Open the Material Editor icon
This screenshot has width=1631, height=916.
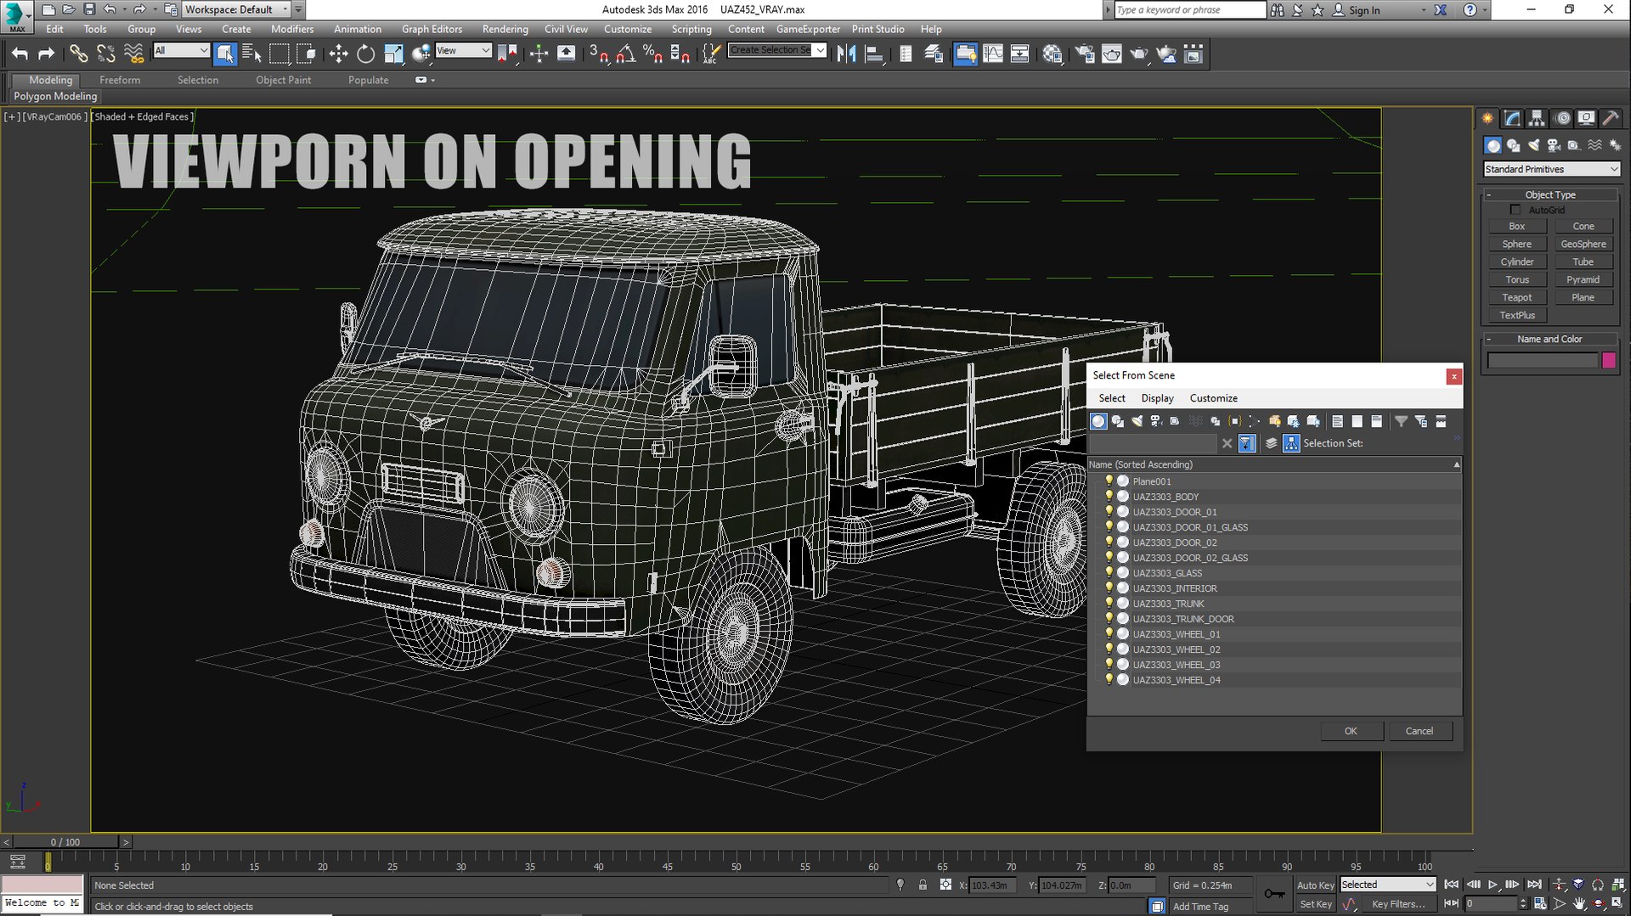(1053, 54)
